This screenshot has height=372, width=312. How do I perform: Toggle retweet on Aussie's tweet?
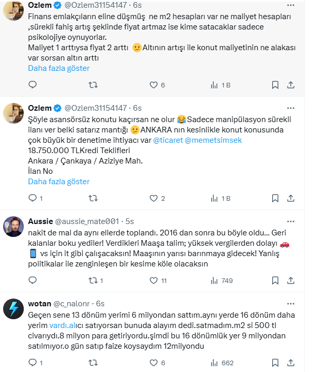tap(93, 280)
